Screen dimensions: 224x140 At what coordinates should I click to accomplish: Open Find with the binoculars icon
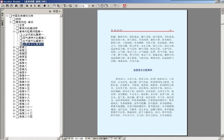click(x=16, y=6)
